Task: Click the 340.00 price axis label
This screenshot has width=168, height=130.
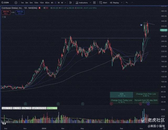Action: (164, 21)
